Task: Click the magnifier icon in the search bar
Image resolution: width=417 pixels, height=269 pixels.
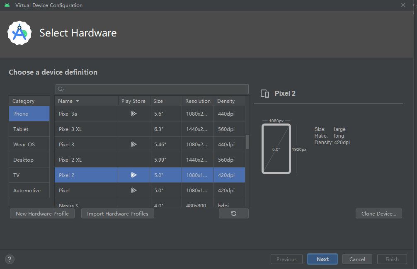Action: (x=61, y=89)
